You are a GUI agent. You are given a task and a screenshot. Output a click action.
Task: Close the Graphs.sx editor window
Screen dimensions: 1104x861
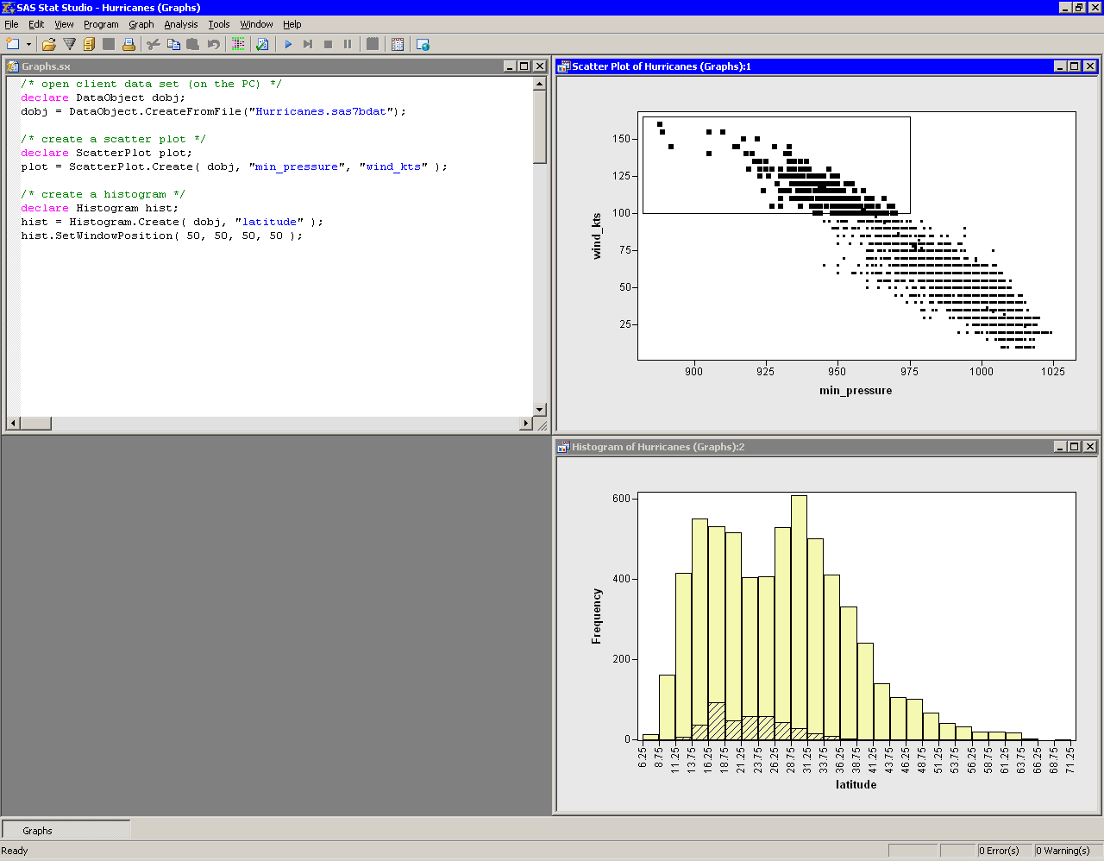click(x=540, y=66)
